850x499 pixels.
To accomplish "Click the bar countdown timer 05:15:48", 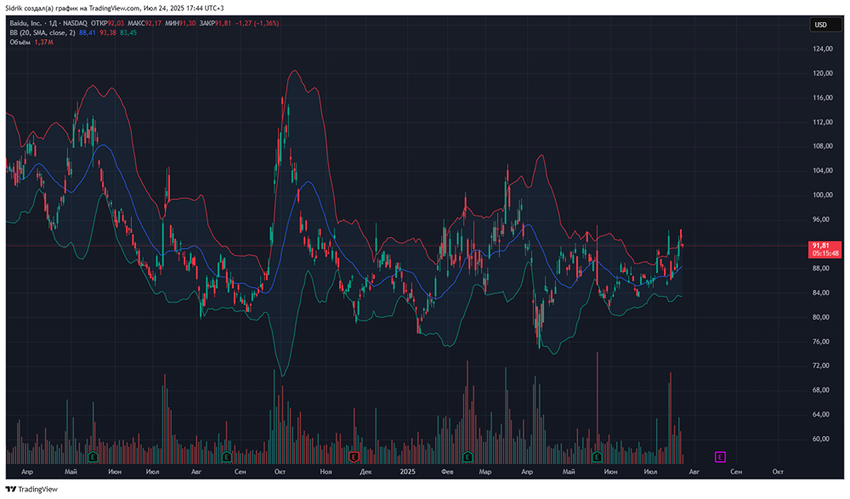I will click(825, 253).
